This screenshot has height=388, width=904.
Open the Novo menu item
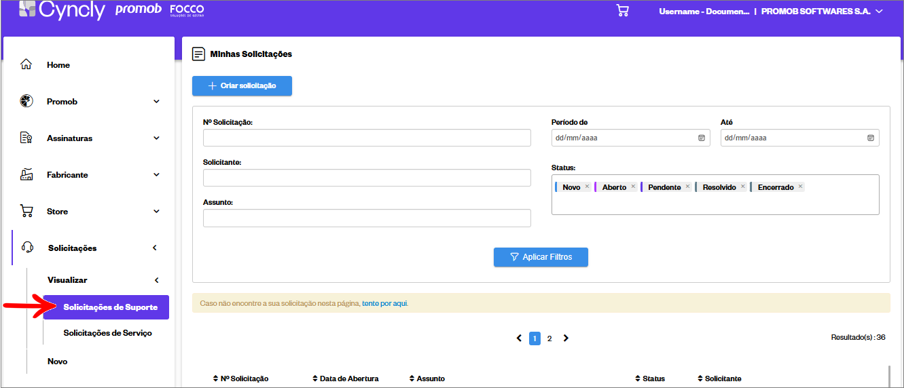click(57, 362)
